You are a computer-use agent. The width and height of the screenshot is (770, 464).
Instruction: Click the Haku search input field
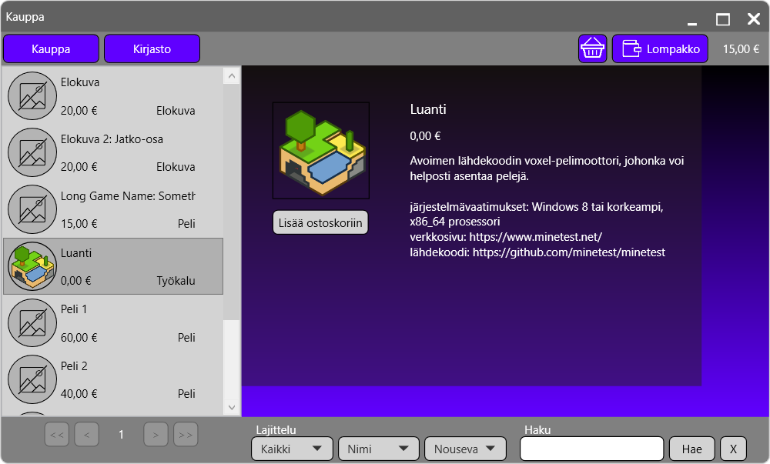click(591, 449)
